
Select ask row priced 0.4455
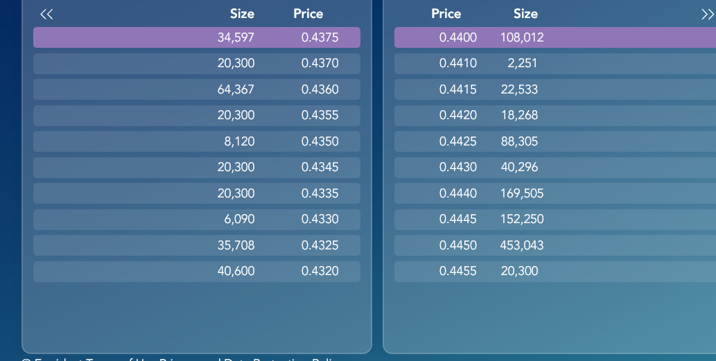[x=555, y=272]
